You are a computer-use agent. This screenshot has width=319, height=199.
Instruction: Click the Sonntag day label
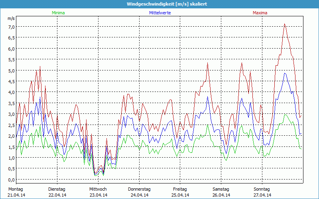(x=262, y=189)
